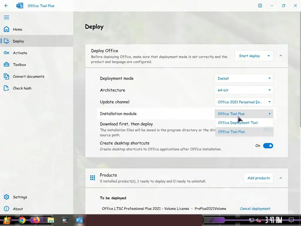301x226 pixels.
Task: Open the notification center icon
Action: pos(291,220)
